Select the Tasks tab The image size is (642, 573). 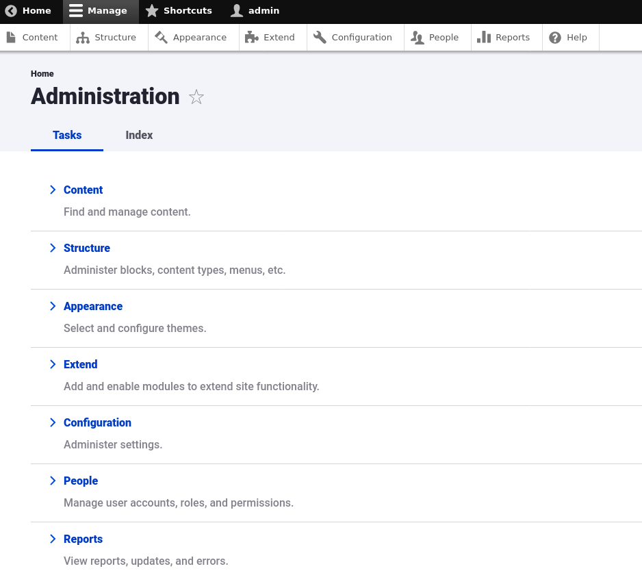tap(67, 135)
